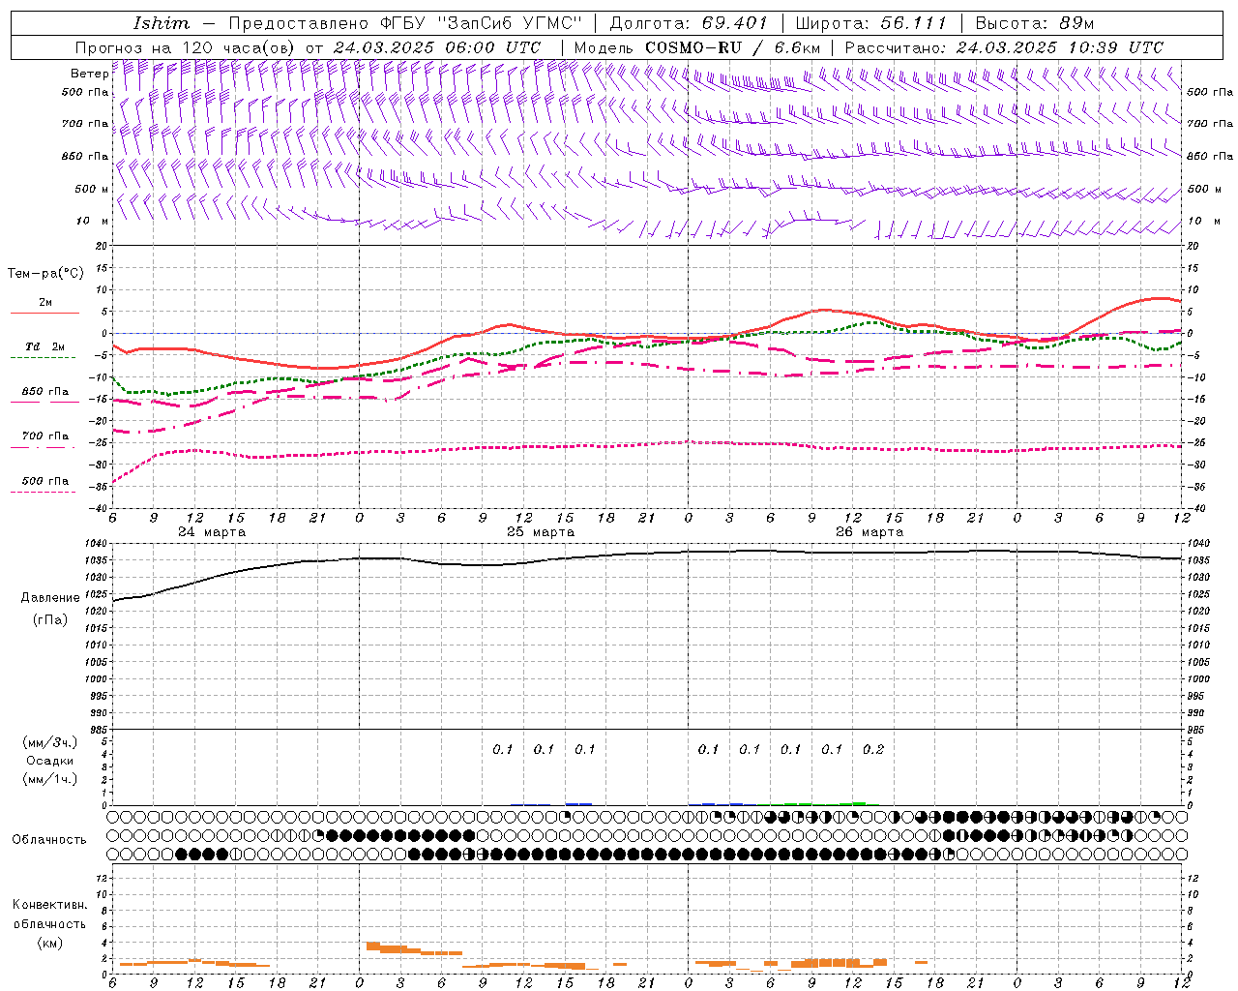Click "700 гПа" in the temperature legend
This screenshot has width=1238, height=991.
click(45, 436)
